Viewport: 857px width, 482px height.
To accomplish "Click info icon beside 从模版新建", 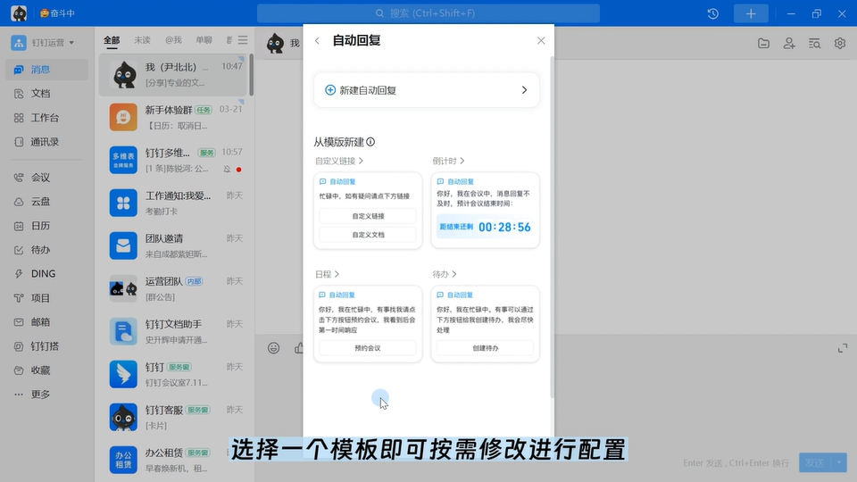I will coord(370,142).
